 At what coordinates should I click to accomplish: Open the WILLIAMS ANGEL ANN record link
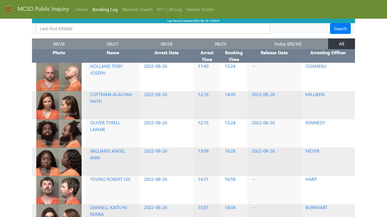click(108, 154)
